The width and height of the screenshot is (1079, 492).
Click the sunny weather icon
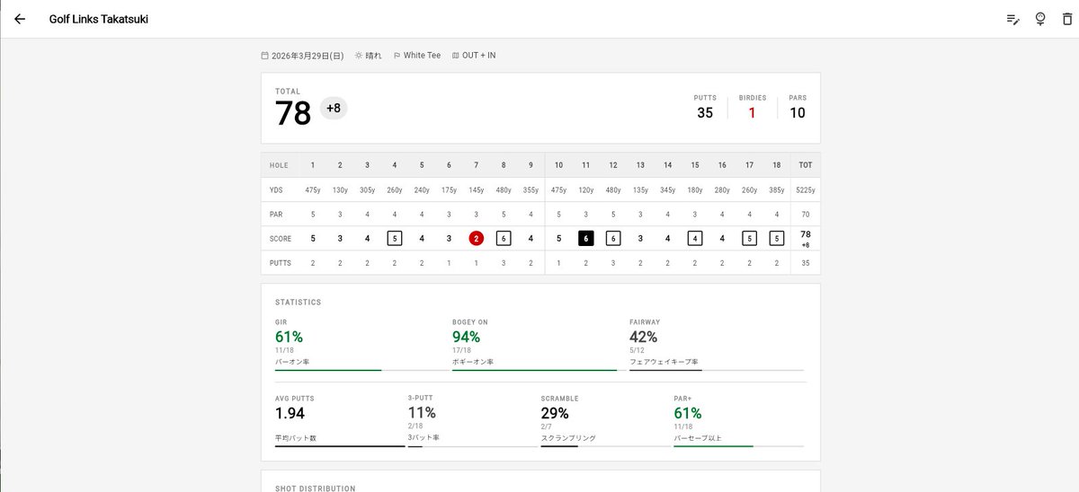click(x=359, y=56)
